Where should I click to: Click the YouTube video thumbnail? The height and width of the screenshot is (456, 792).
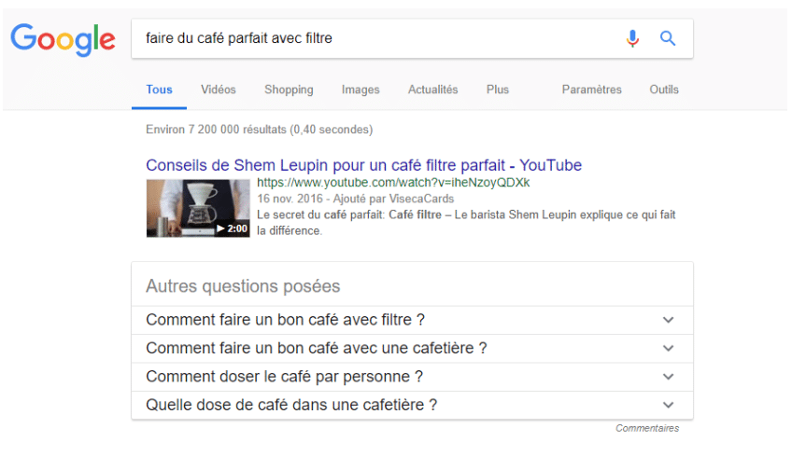[198, 208]
